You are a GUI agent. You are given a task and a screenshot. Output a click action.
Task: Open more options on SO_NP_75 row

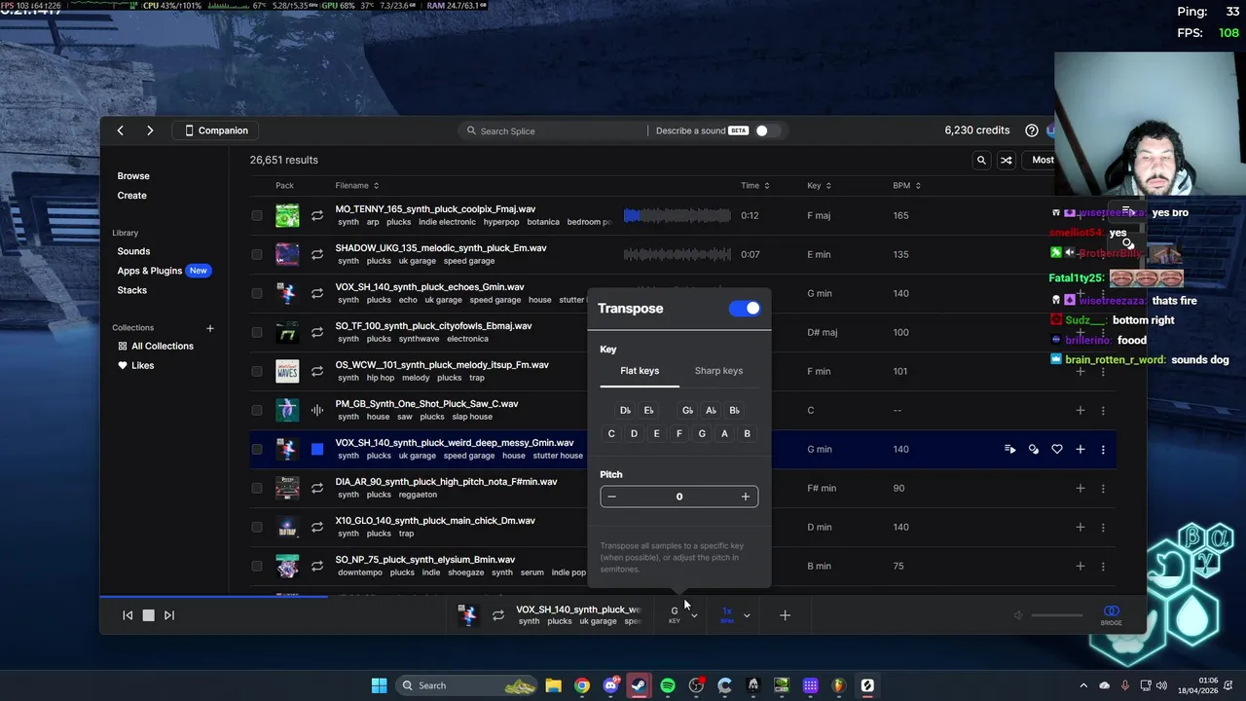(1103, 566)
